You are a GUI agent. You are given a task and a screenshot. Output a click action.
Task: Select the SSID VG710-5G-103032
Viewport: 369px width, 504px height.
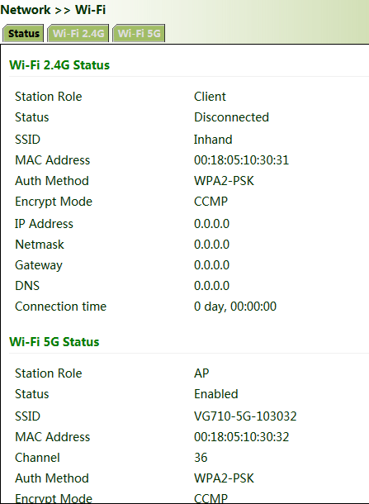(x=245, y=416)
